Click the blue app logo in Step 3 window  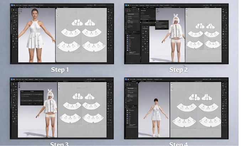(x=12, y=79)
